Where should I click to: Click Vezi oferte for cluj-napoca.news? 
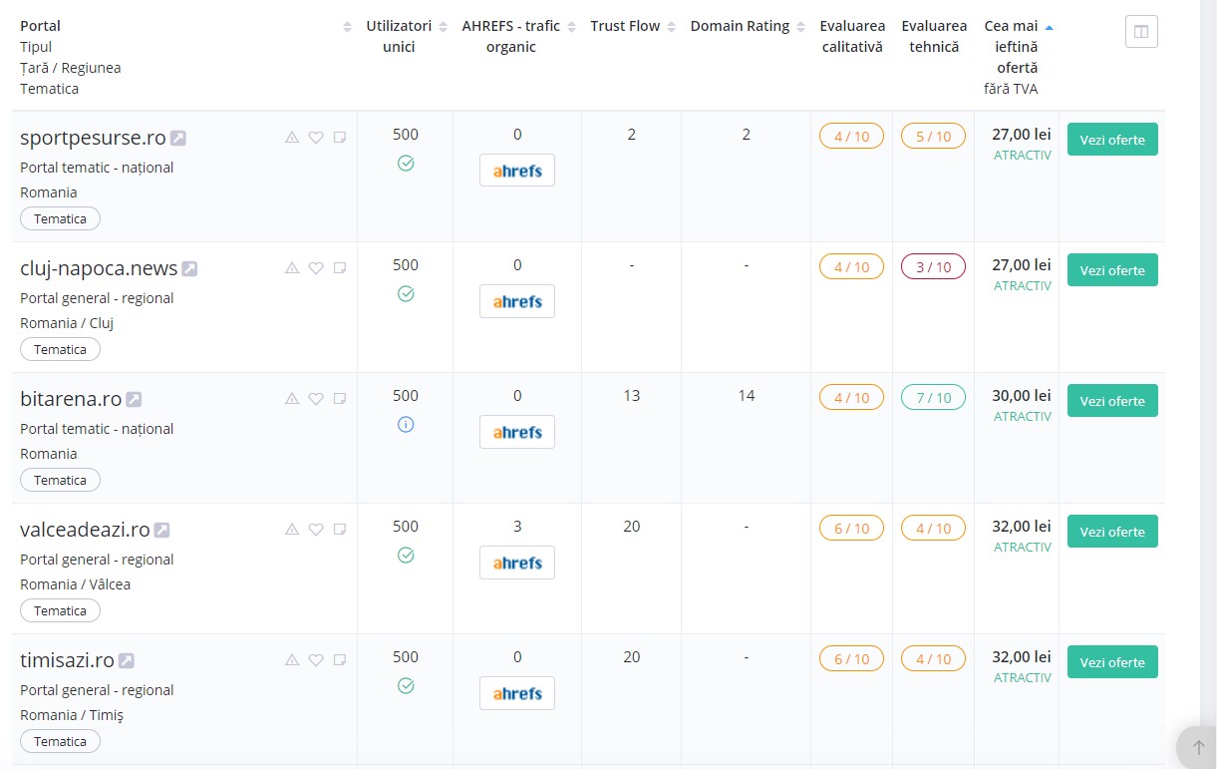pos(1112,270)
